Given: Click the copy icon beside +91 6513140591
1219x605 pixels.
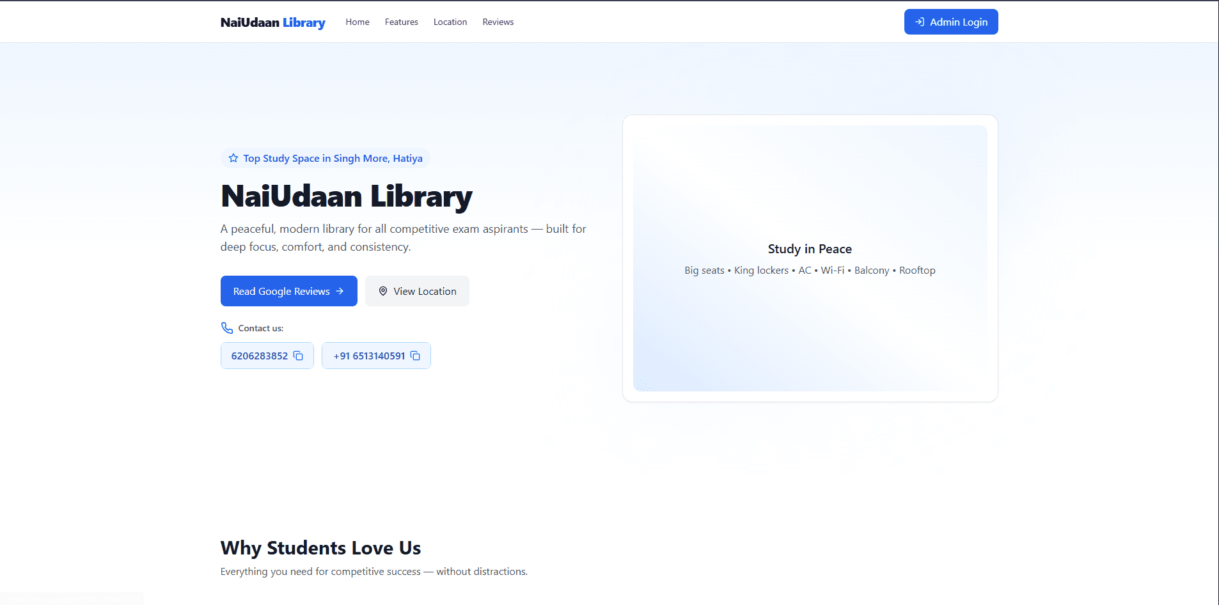Looking at the screenshot, I should coord(414,356).
